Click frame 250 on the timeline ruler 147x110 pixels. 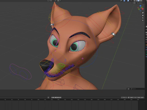click(x=138, y=100)
